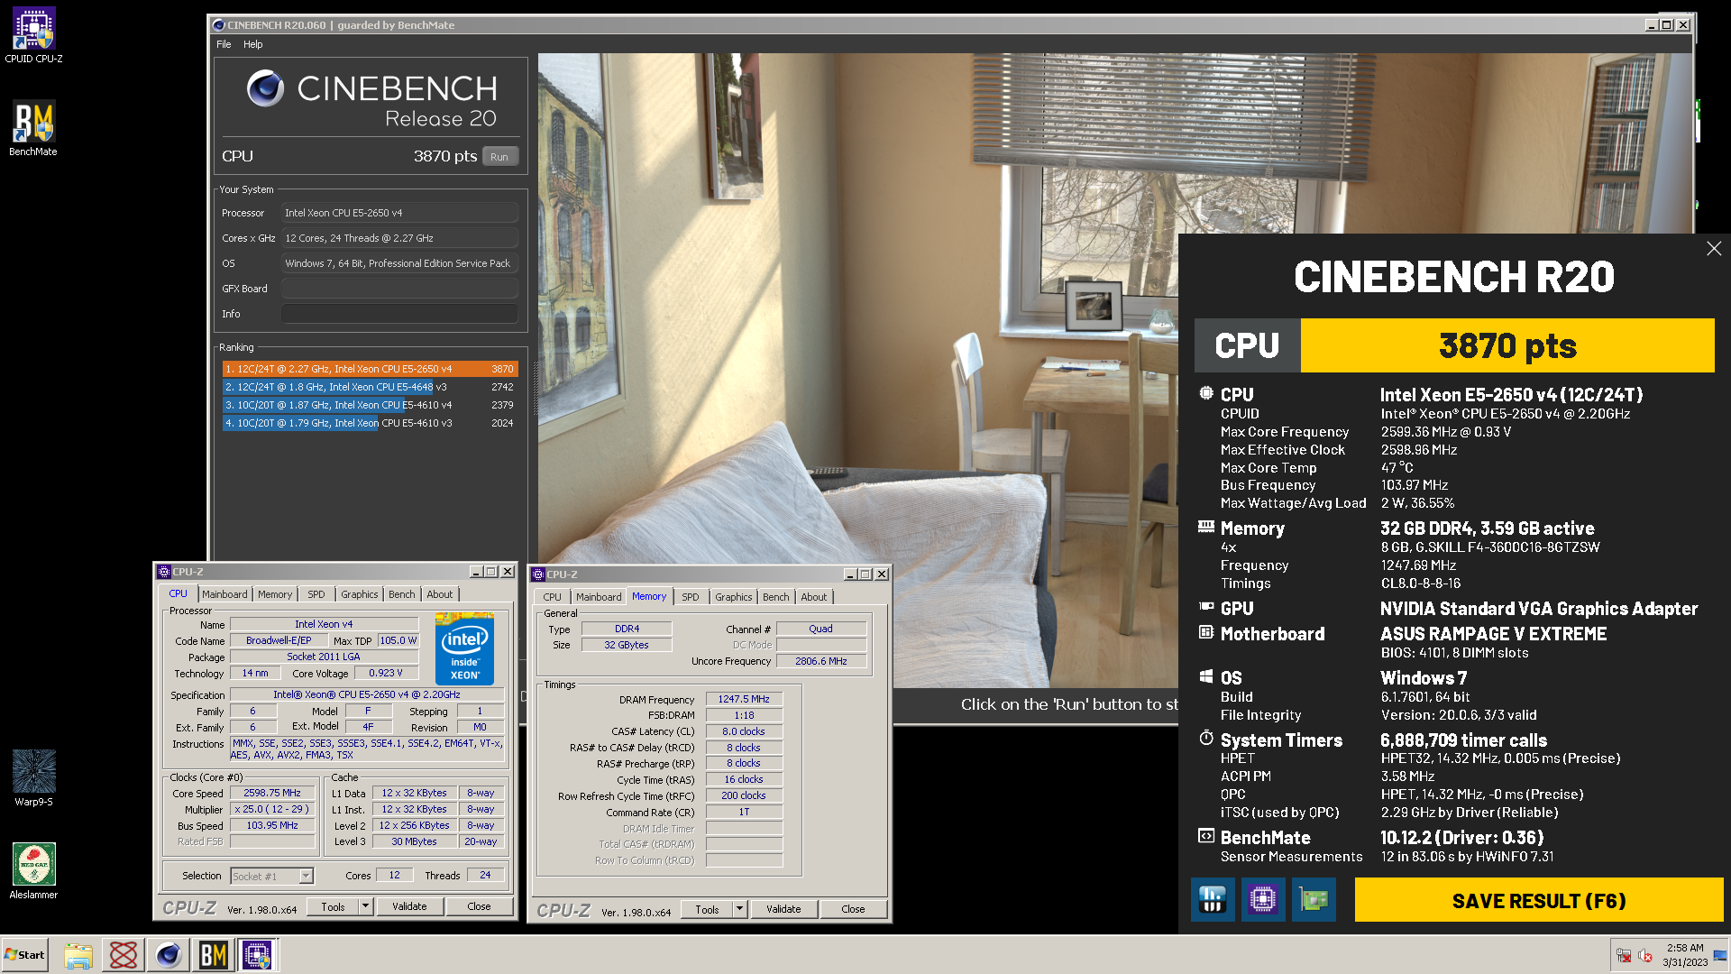Open Mainboard tab in right CPU-Z window

pos(599,597)
